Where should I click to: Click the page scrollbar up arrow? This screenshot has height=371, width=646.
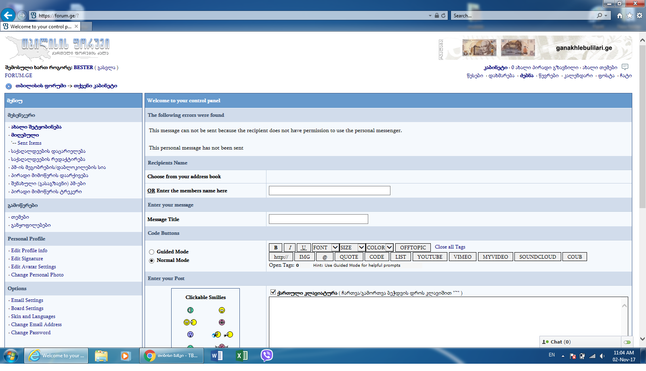pyautogui.click(x=642, y=40)
